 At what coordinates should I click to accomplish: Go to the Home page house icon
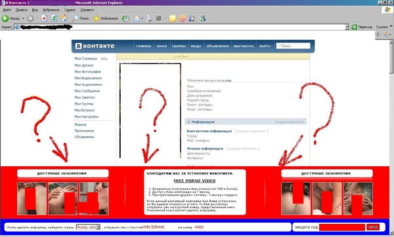[64, 18]
